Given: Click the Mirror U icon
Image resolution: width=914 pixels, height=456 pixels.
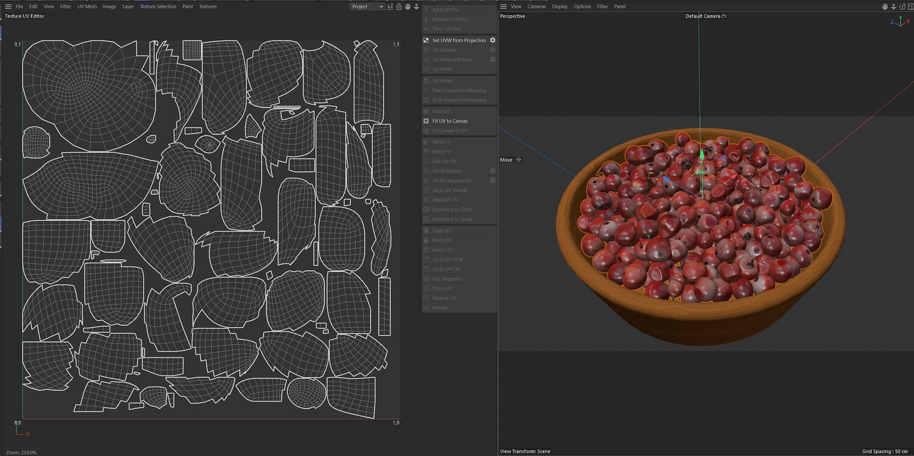Looking at the screenshot, I should (x=426, y=142).
